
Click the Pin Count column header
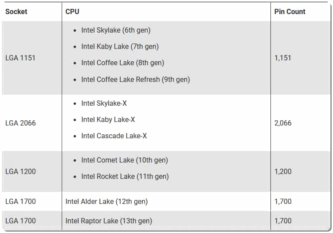tap(290, 11)
